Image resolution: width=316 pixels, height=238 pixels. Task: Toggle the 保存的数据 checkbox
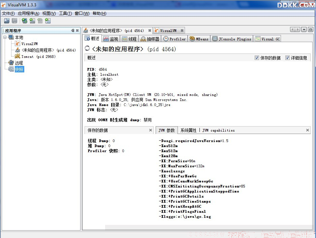(257, 58)
